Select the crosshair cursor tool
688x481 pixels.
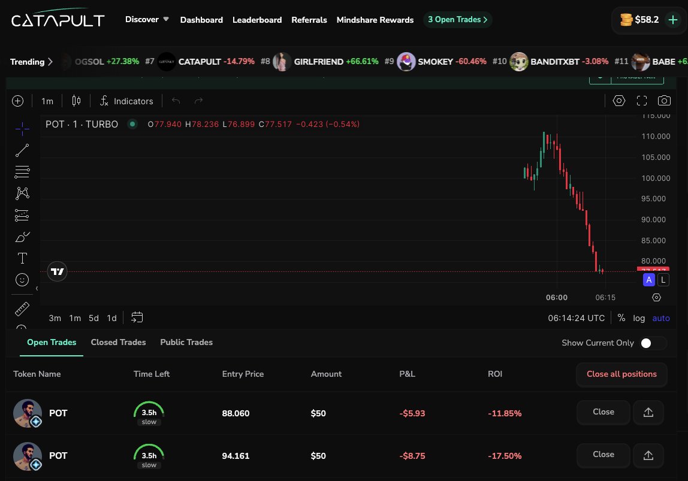(22, 128)
